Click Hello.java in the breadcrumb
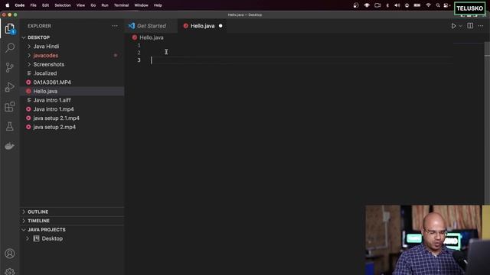This screenshot has height=275, width=490. click(x=152, y=37)
